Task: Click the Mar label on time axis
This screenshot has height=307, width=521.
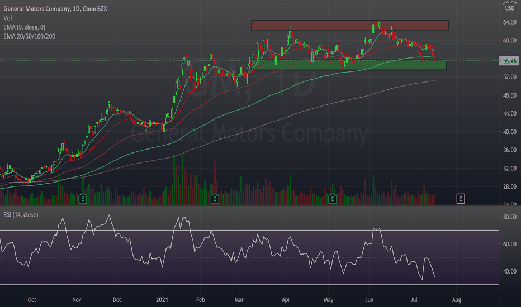Action: coord(239,300)
